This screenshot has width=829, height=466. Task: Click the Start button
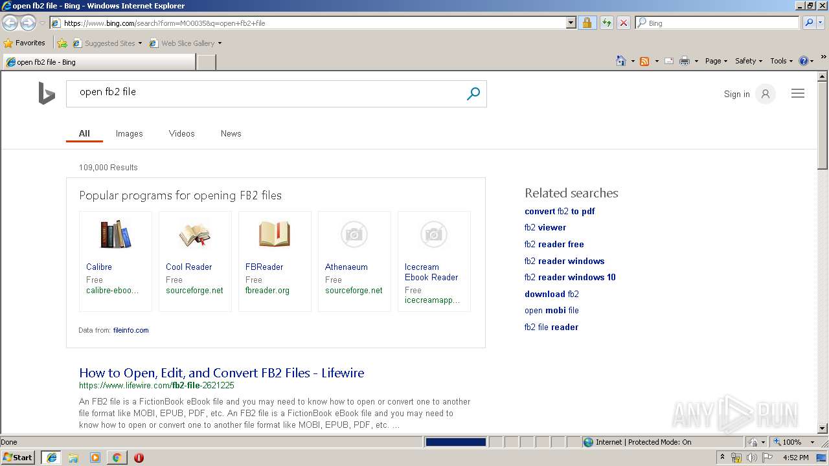pos(18,458)
